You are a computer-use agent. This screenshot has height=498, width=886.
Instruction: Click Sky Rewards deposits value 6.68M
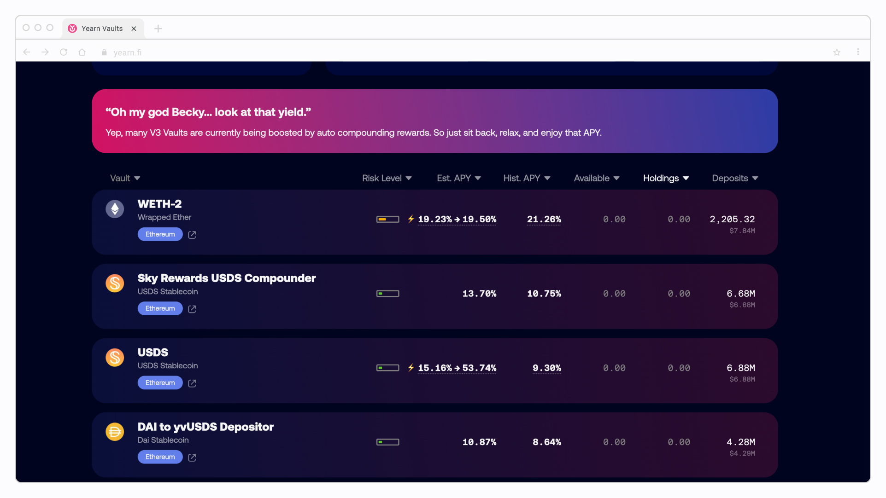tap(741, 294)
